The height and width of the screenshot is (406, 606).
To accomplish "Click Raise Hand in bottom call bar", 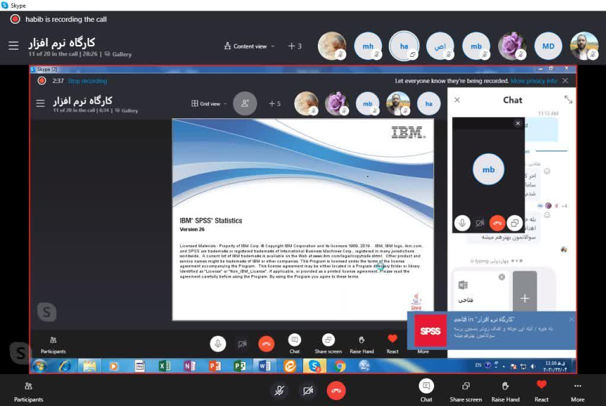I will tap(506, 391).
